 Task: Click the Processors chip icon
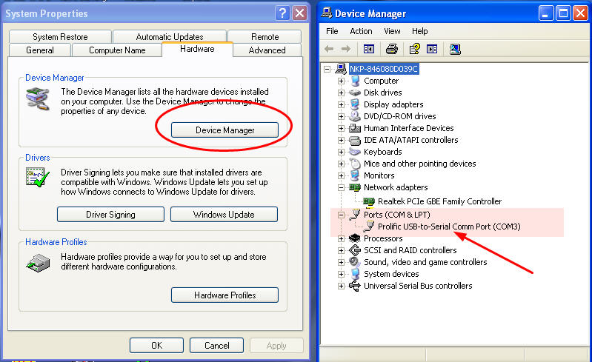click(355, 238)
